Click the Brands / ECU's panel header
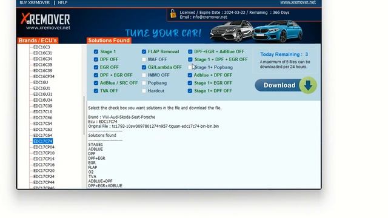This screenshot has width=388, height=218. click(38, 41)
